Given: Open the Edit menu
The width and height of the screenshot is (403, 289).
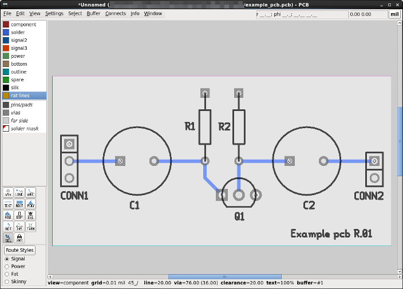Looking at the screenshot, I should tap(20, 13).
